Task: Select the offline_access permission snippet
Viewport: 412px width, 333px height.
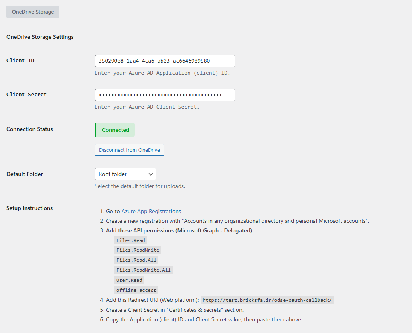Action: click(x=136, y=289)
